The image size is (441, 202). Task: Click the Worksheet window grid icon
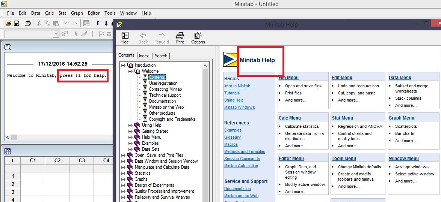[x=8, y=151]
